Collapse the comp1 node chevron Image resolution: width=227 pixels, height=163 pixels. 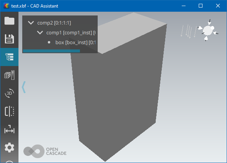(x=40, y=33)
